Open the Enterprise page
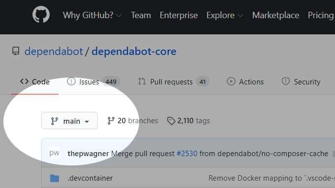Viewport: 335px width, 188px height. [179, 15]
